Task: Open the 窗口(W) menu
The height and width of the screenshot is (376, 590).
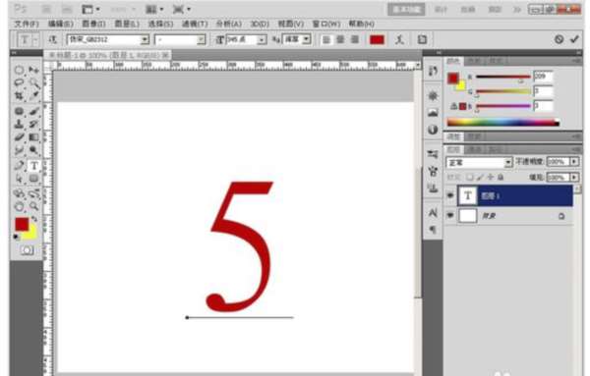Action: coord(326,24)
